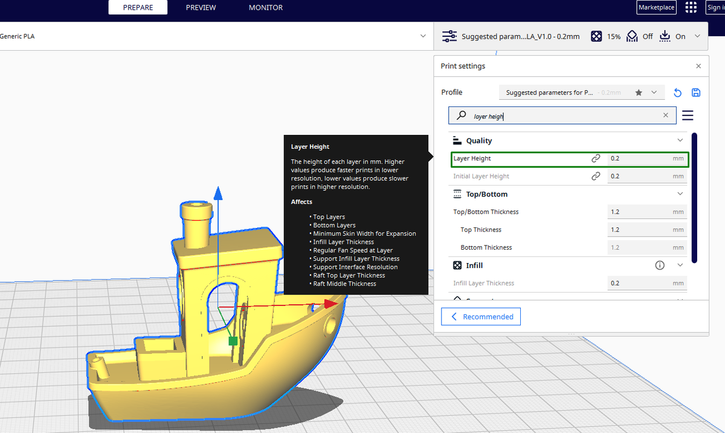Open the Marketplace
The width and height of the screenshot is (725, 433).
(656, 7)
